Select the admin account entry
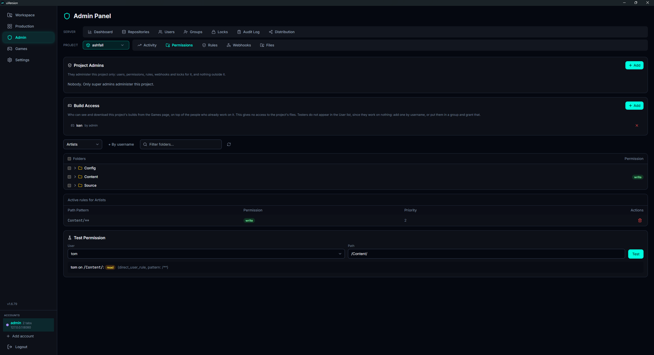This screenshot has height=355, width=654. [x=28, y=325]
